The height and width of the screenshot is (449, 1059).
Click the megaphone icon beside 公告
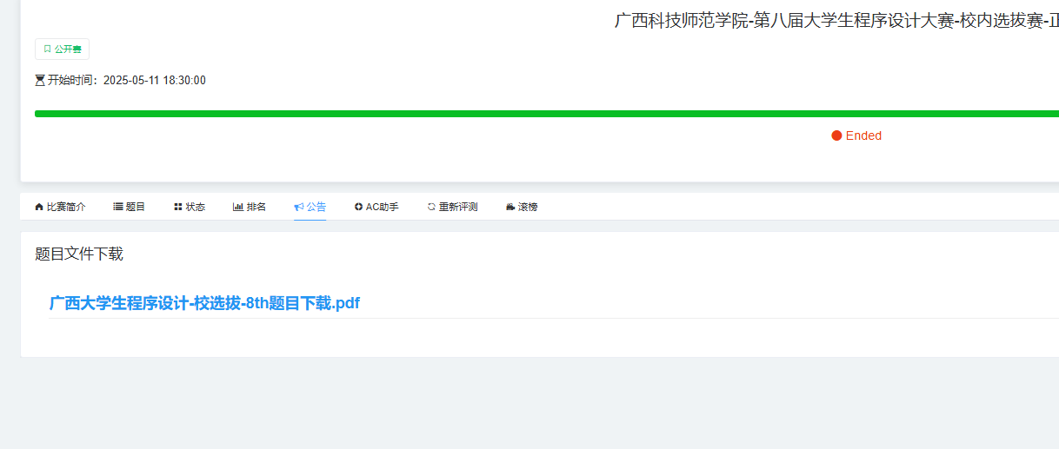click(298, 207)
